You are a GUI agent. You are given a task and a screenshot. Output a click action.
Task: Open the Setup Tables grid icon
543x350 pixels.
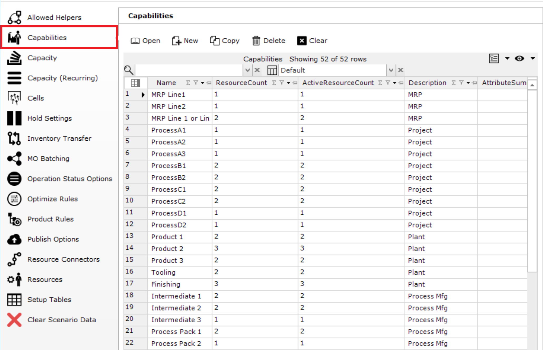pyautogui.click(x=14, y=299)
